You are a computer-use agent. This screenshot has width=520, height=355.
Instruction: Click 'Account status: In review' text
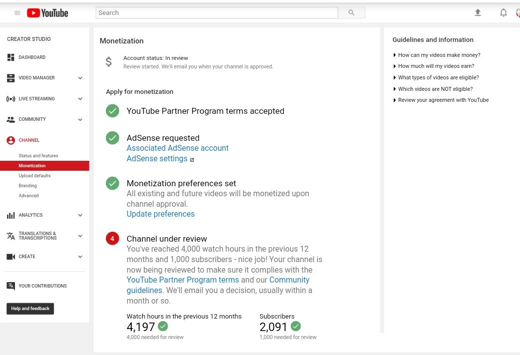tap(156, 58)
